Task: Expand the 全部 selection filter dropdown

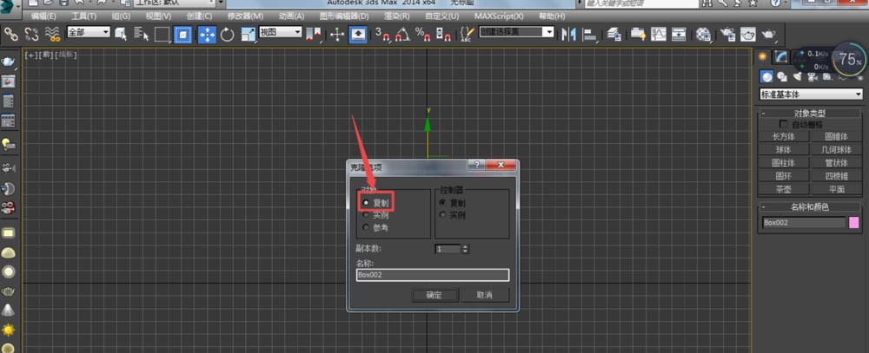Action: pyautogui.click(x=89, y=32)
